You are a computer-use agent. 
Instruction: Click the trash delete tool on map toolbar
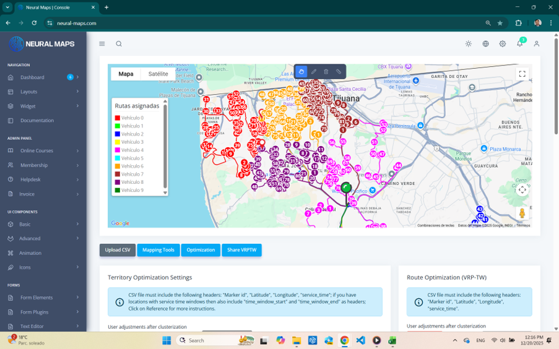(326, 72)
